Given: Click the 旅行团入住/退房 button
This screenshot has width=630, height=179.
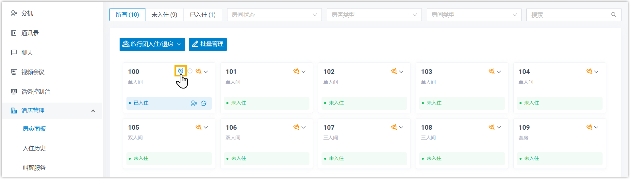Looking at the screenshot, I should 152,44.
